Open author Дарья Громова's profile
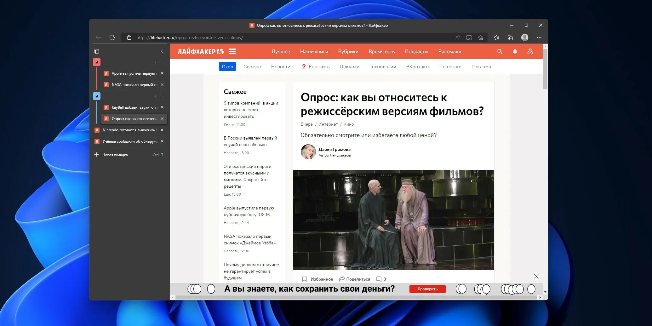652x326 pixels. click(335, 149)
